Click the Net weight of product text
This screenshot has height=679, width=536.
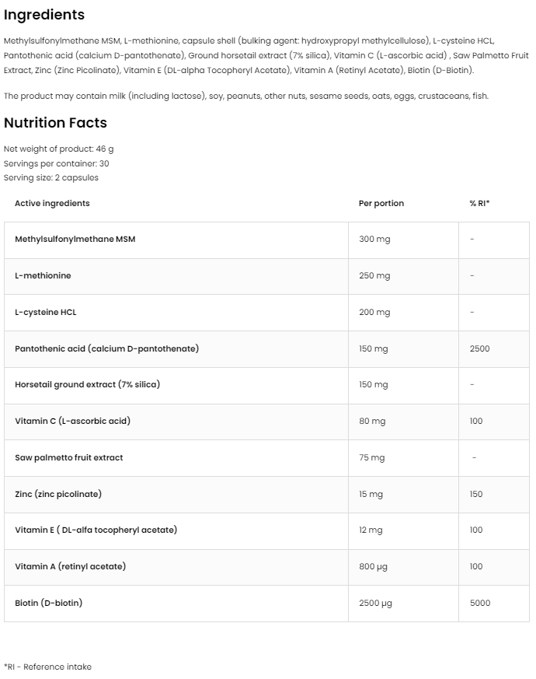[58, 149]
